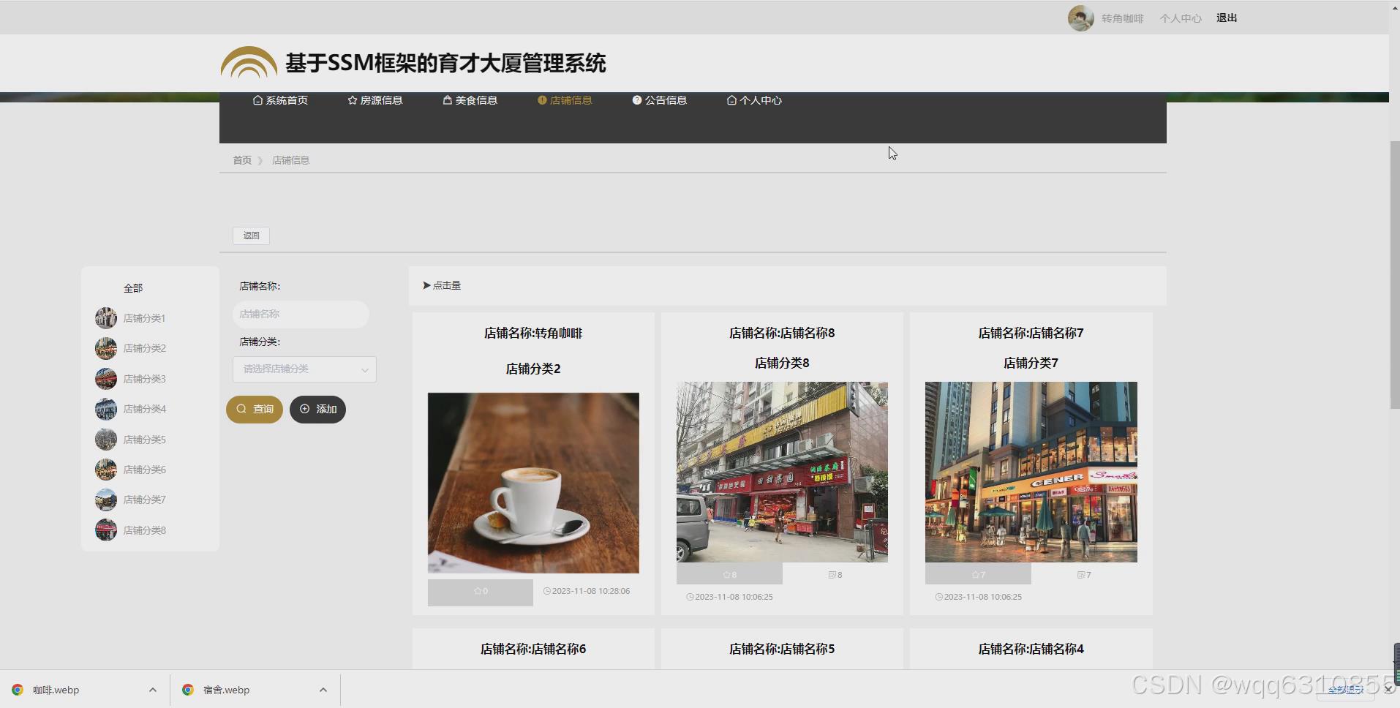
Task: Expand options for 咖啡.webp download
Action: tap(152, 690)
